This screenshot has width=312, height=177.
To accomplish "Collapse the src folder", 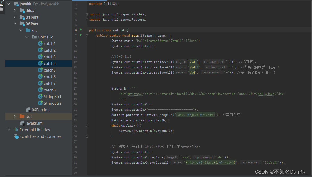I will (x=21, y=30).
